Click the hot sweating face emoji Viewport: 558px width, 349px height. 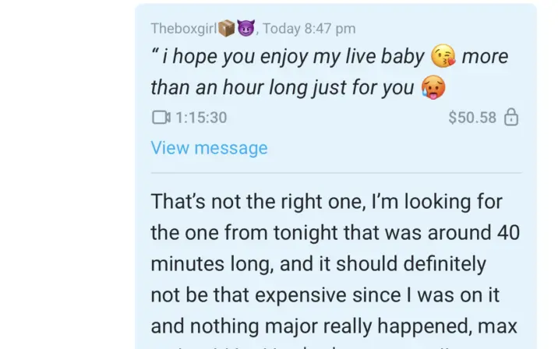tap(433, 87)
